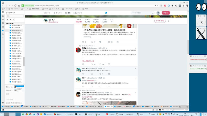Image resolution: width=207 pixels, height=116 pixels.
Task: Expand options chevron on first モトケン 6時間 tweet
Action: [136, 69]
